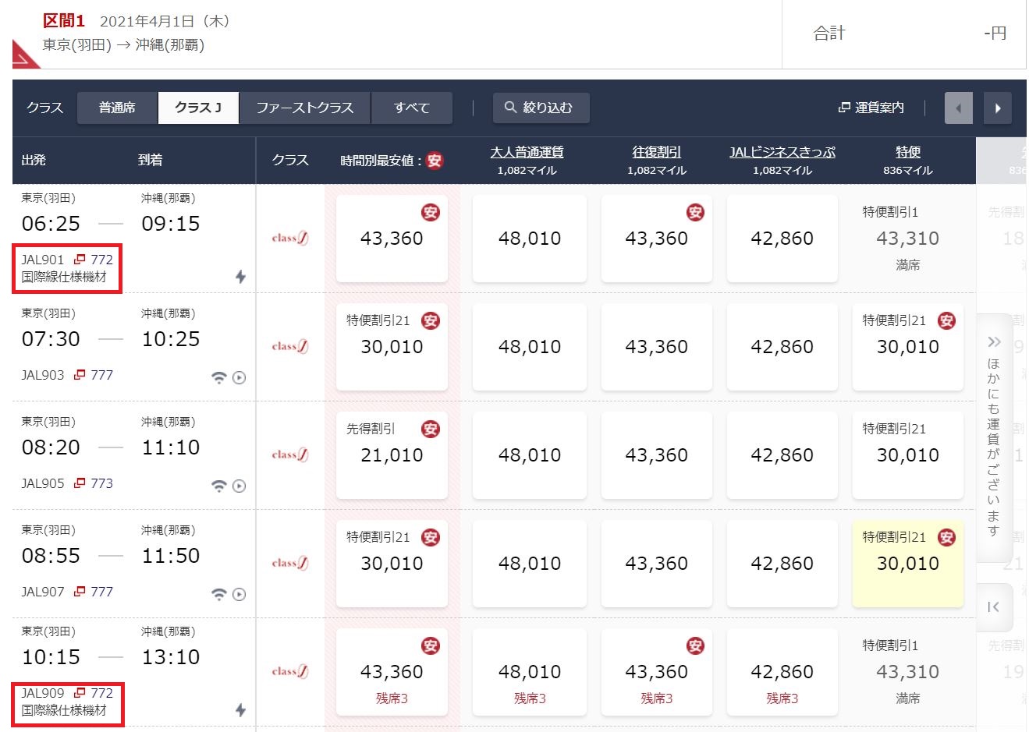Image resolution: width=1029 pixels, height=732 pixels.
Task: Go to the next fare columns arrow
Action: pos(998,108)
